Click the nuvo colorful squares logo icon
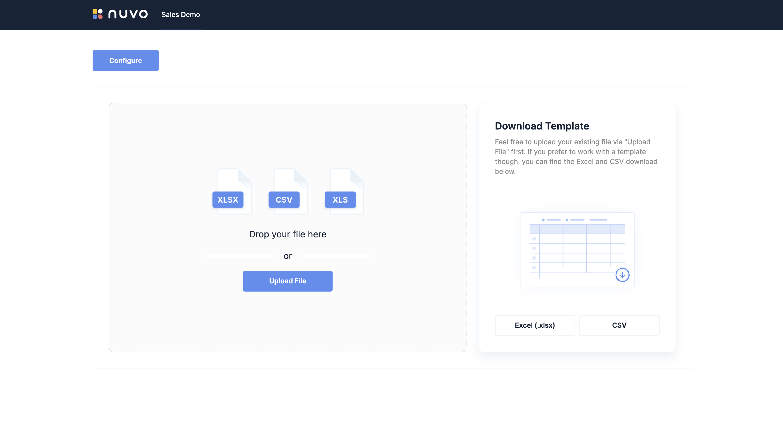Viewport: 783px width, 426px height. pyautogui.click(x=98, y=14)
